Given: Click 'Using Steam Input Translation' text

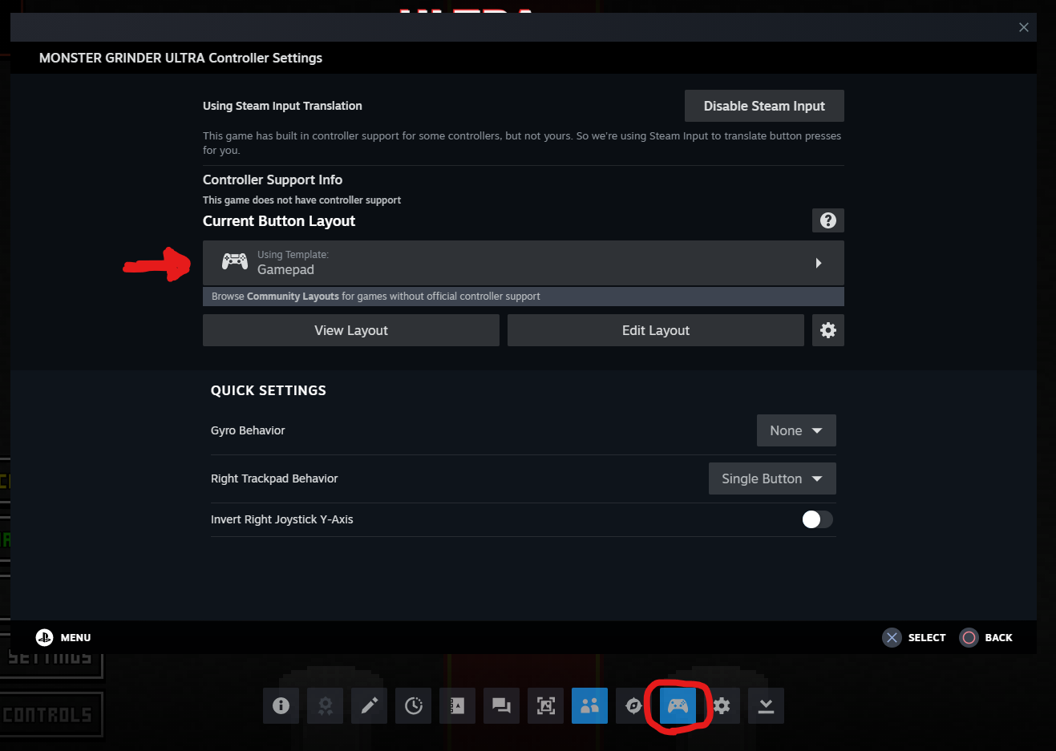Looking at the screenshot, I should coord(282,106).
